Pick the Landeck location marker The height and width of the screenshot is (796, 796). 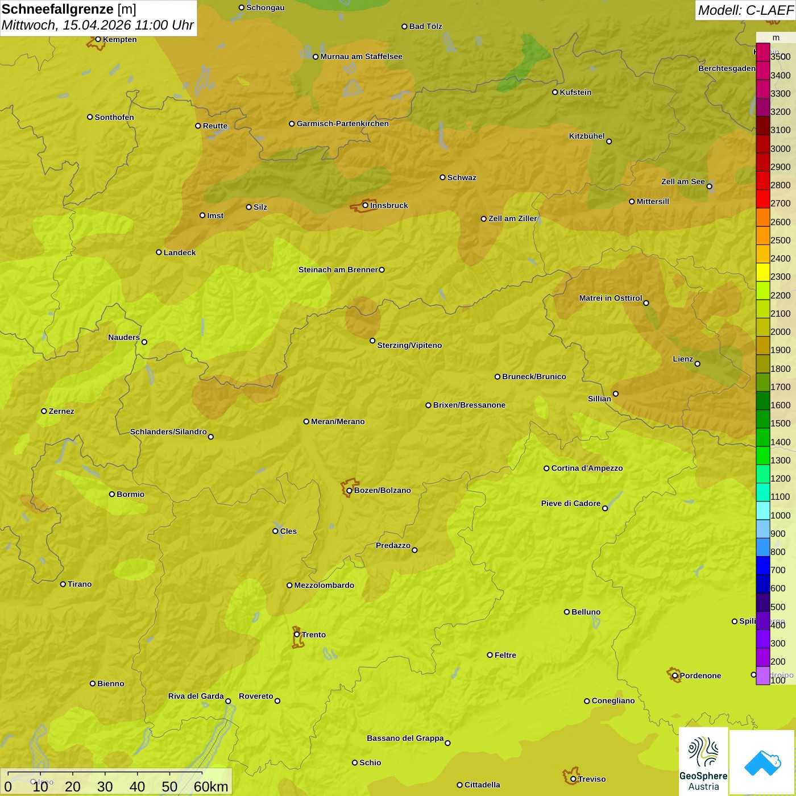click(x=159, y=252)
